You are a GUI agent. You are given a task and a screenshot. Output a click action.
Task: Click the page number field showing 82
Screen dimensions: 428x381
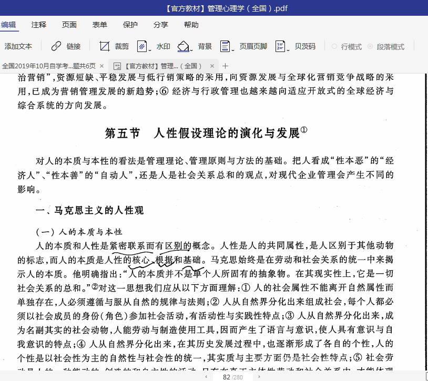click(226, 377)
